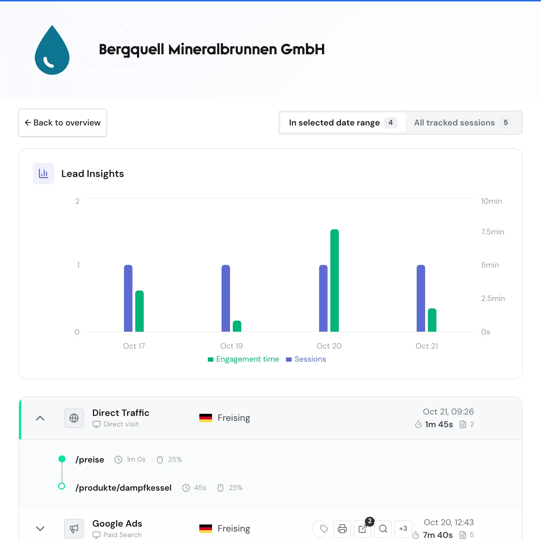
Task: Click the blue sessions bar for Oct 21
Action: (x=421, y=298)
